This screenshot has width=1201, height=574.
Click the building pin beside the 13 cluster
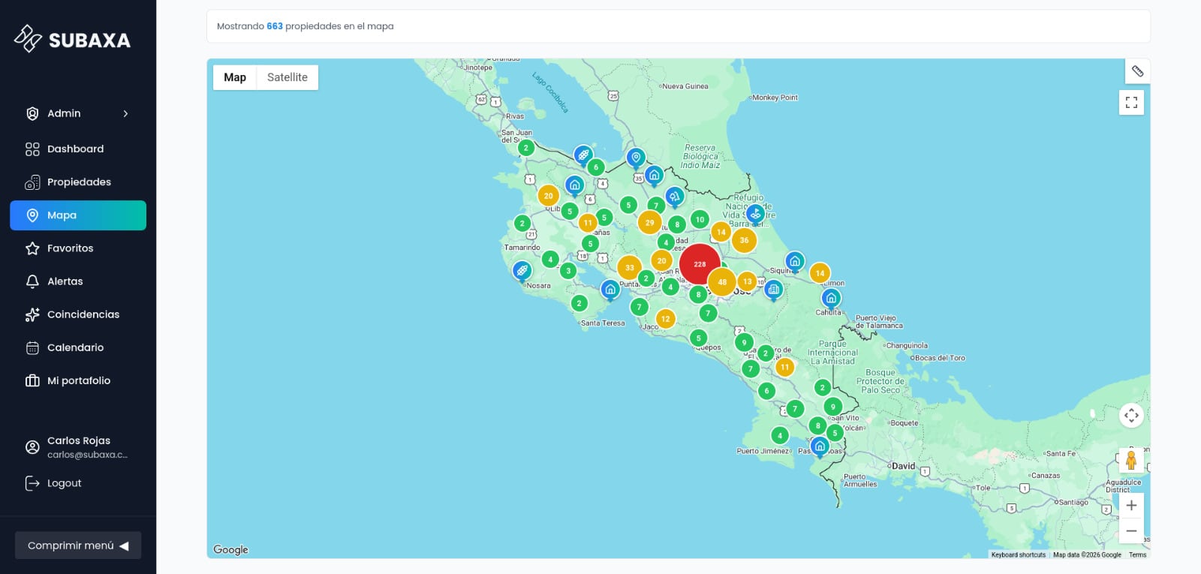(773, 290)
